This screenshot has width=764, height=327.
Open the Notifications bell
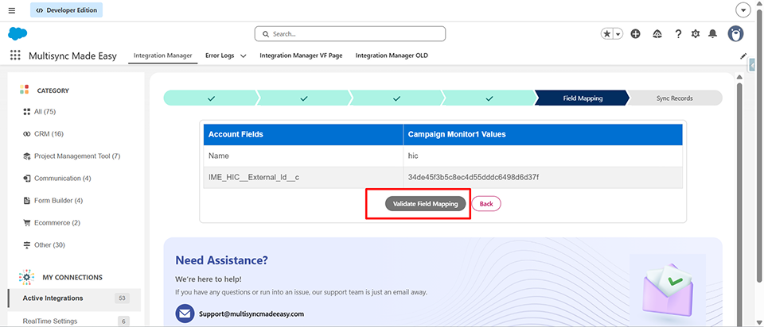[713, 33]
